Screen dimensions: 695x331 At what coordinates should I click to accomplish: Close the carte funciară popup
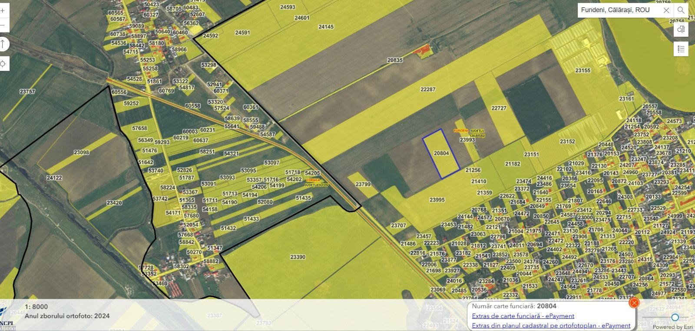(x=634, y=303)
